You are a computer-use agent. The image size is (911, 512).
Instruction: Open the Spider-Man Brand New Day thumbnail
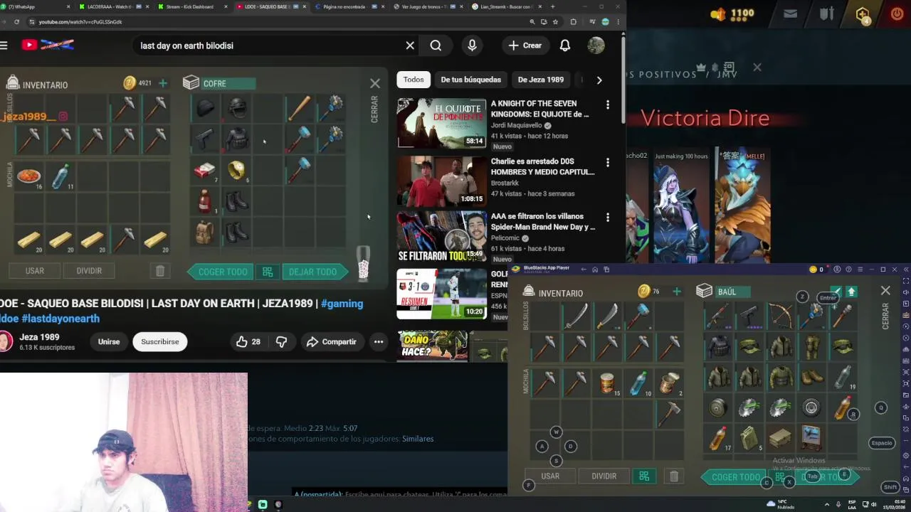click(441, 236)
